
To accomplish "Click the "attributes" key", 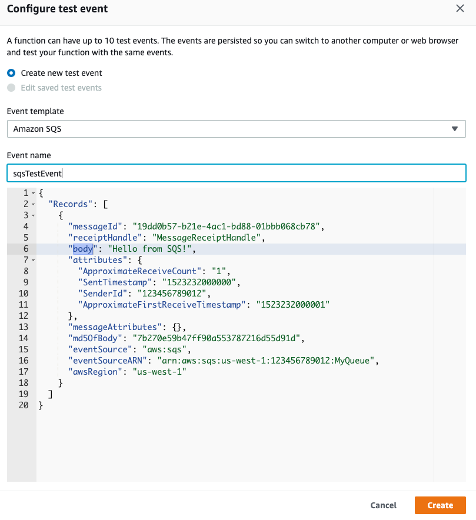I will coord(98,260).
